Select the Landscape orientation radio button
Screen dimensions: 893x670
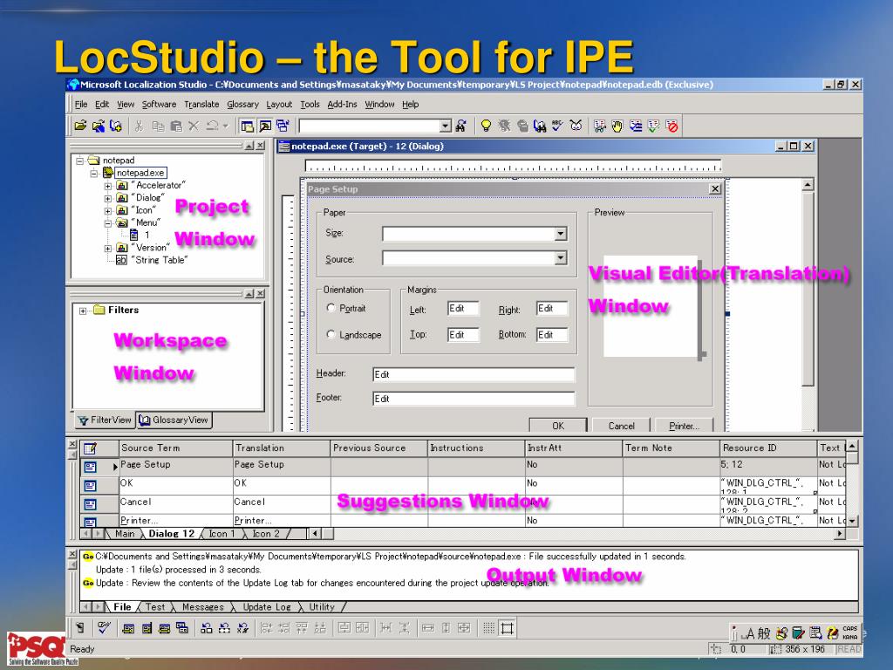point(331,334)
